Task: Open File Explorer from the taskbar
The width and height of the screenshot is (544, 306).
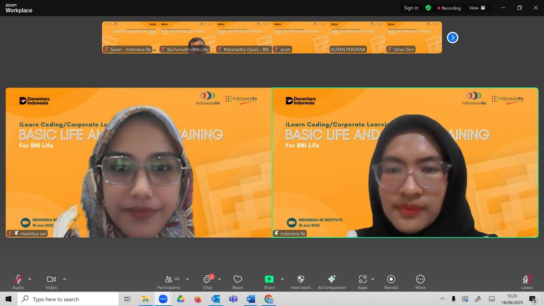Action: coord(146,299)
